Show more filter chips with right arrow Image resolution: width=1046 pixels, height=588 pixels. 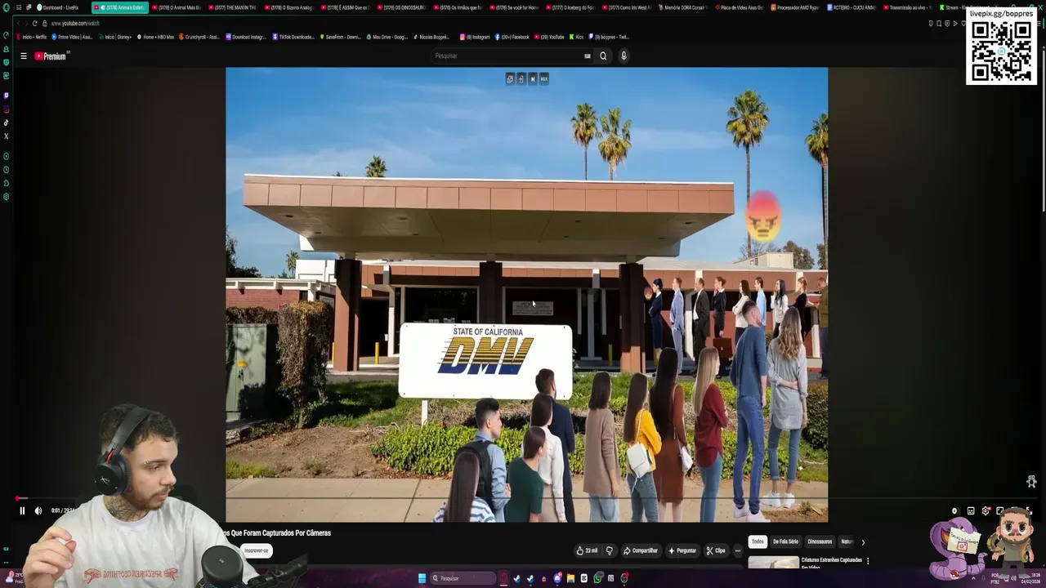863,541
